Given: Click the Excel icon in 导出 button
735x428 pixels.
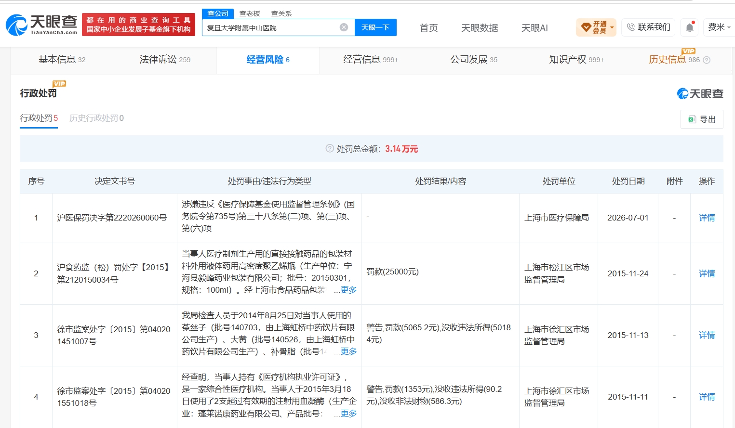Looking at the screenshot, I should (692, 119).
